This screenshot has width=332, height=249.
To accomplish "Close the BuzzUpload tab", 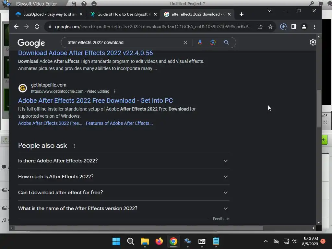I will click(81, 14).
